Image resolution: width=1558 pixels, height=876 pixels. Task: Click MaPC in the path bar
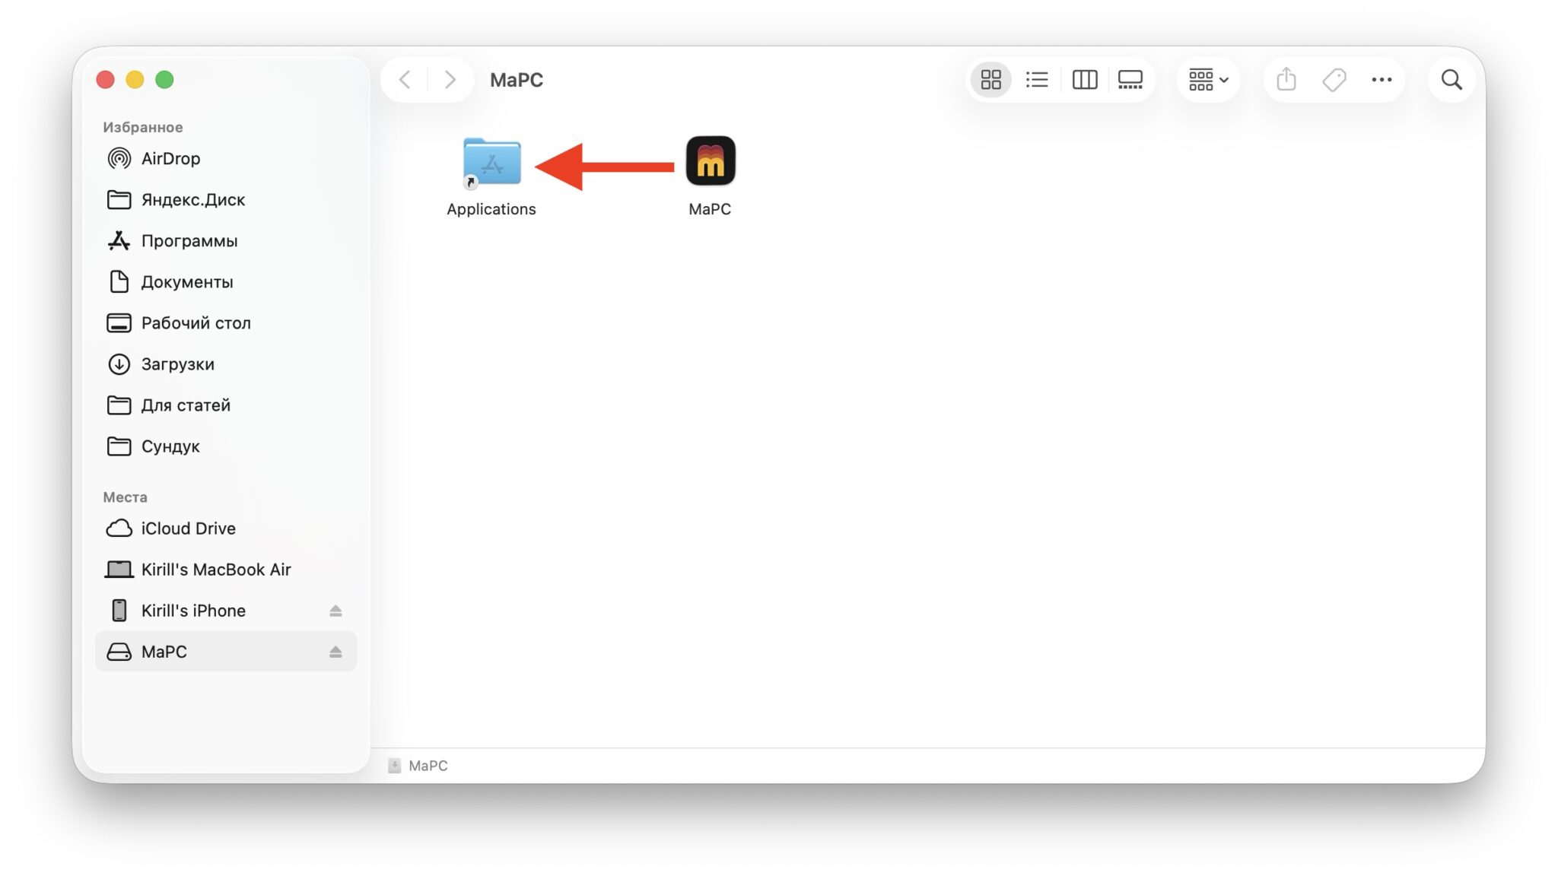tap(418, 766)
